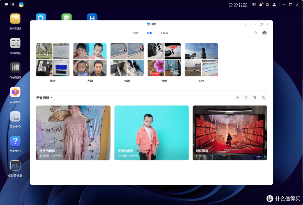Open the task list icon in system tray
This screenshot has height=205, width=303.
tap(254, 5)
